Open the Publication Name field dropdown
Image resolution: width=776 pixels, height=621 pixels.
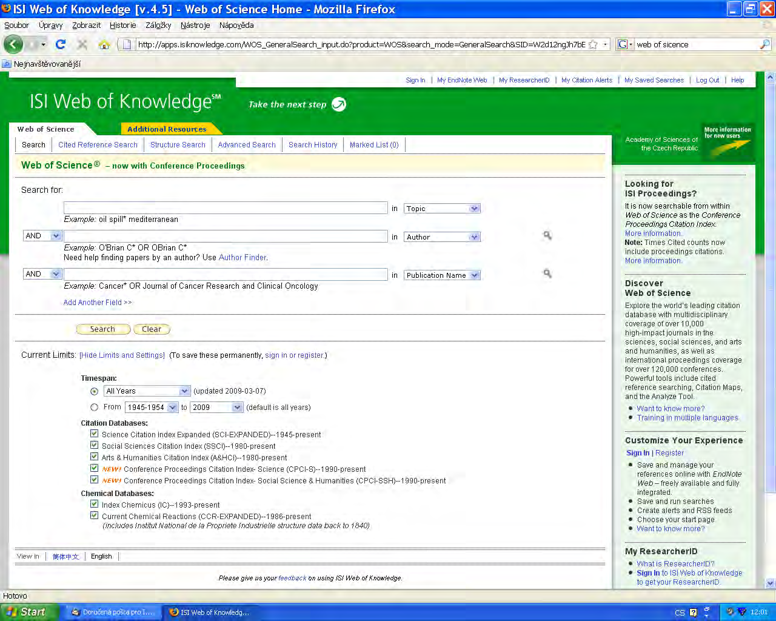442,275
